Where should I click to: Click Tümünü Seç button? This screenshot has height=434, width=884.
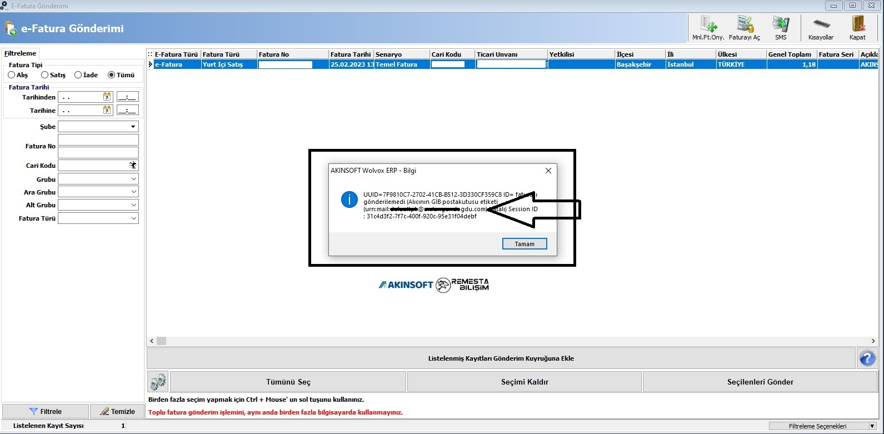[x=288, y=382]
